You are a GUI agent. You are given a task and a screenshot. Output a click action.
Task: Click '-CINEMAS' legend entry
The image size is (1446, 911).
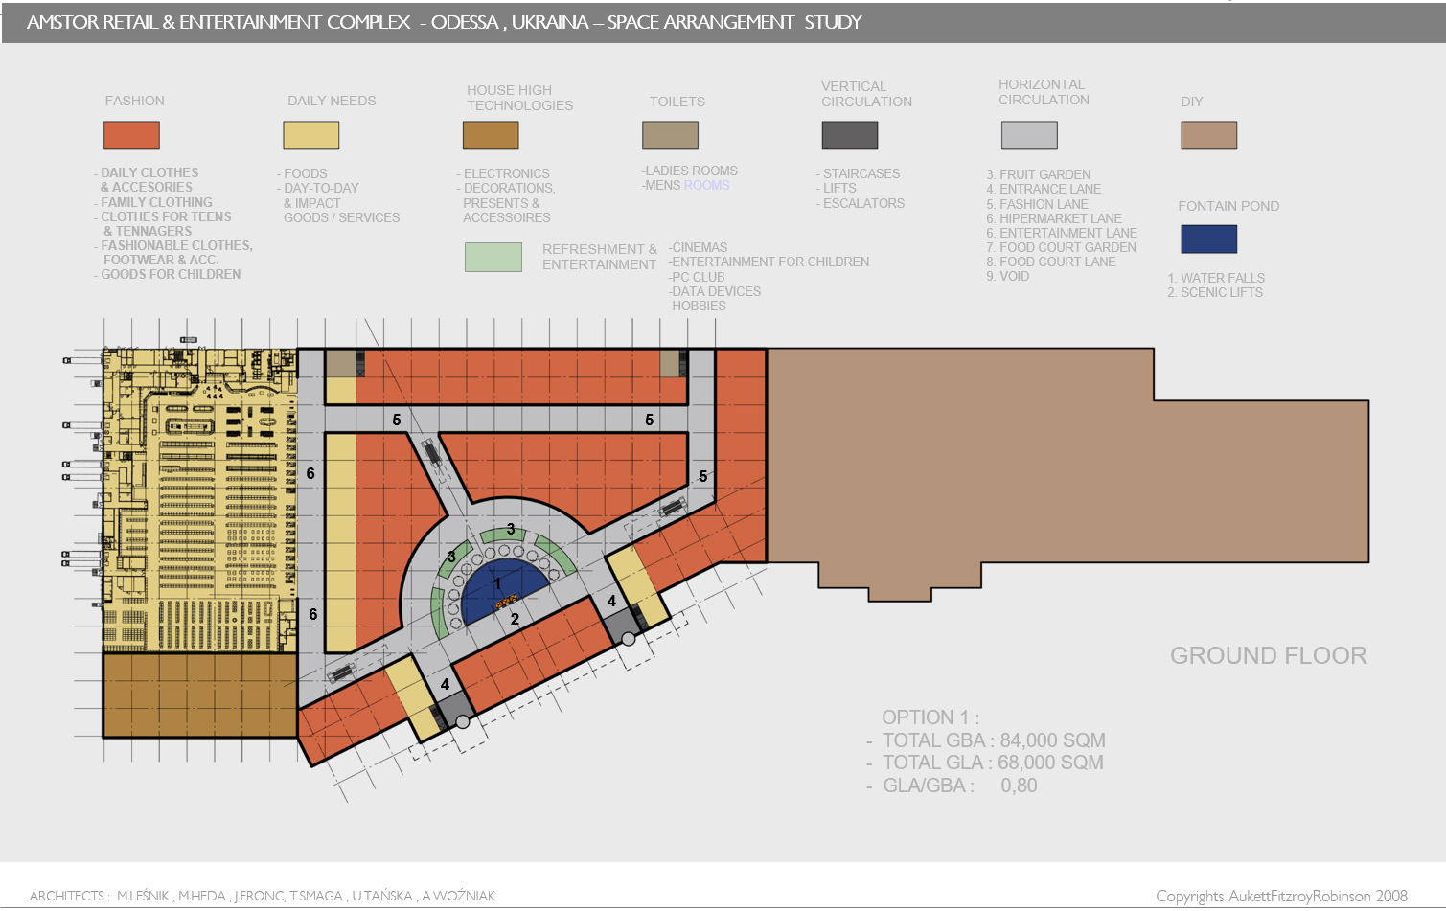coord(698,247)
